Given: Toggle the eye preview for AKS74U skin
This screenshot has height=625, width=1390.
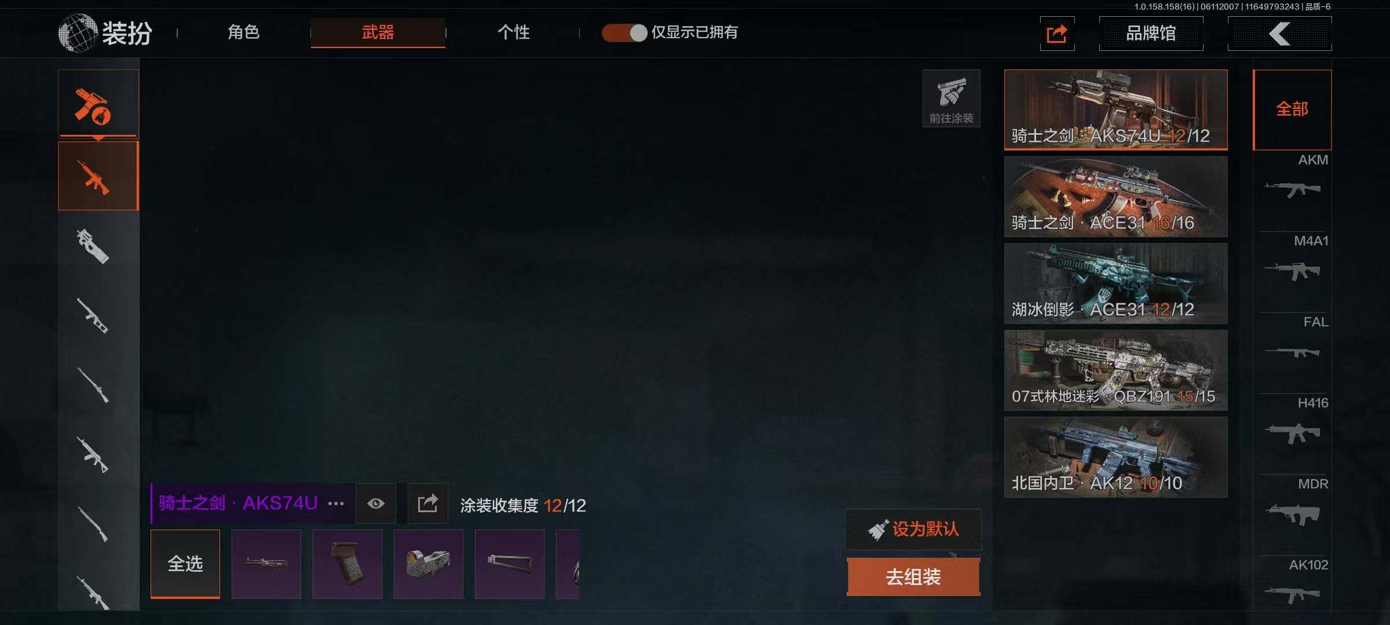Looking at the screenshot, I should pyautogui.click(x=375, y=503).
